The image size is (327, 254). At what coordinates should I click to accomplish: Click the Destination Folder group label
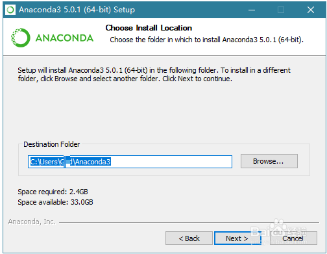coord(52,144)
